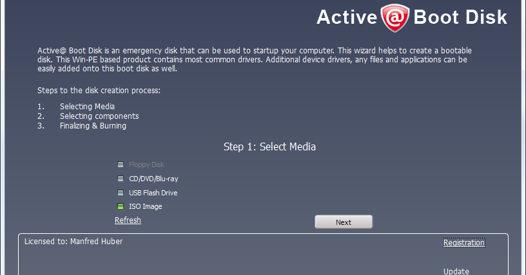Choose the CD/DVD/Blu-ray square indicator

pos(121,179)
